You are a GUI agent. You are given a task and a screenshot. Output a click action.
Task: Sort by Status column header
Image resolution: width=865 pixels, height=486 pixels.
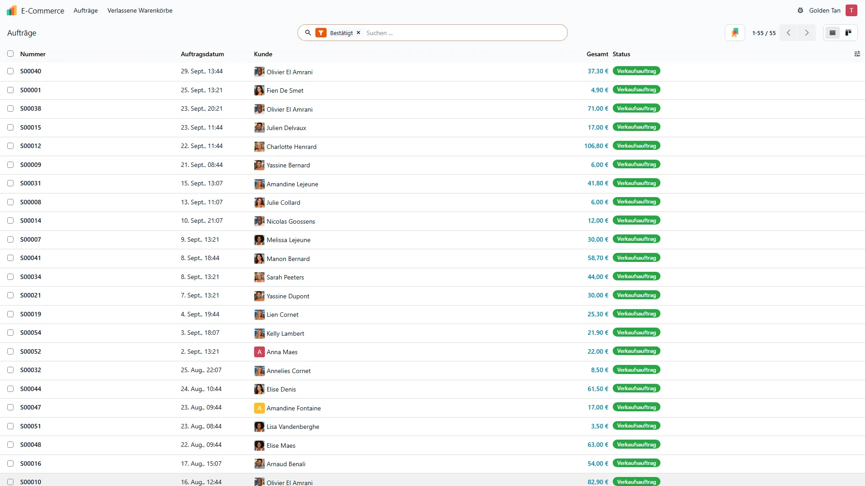(621, 54)
